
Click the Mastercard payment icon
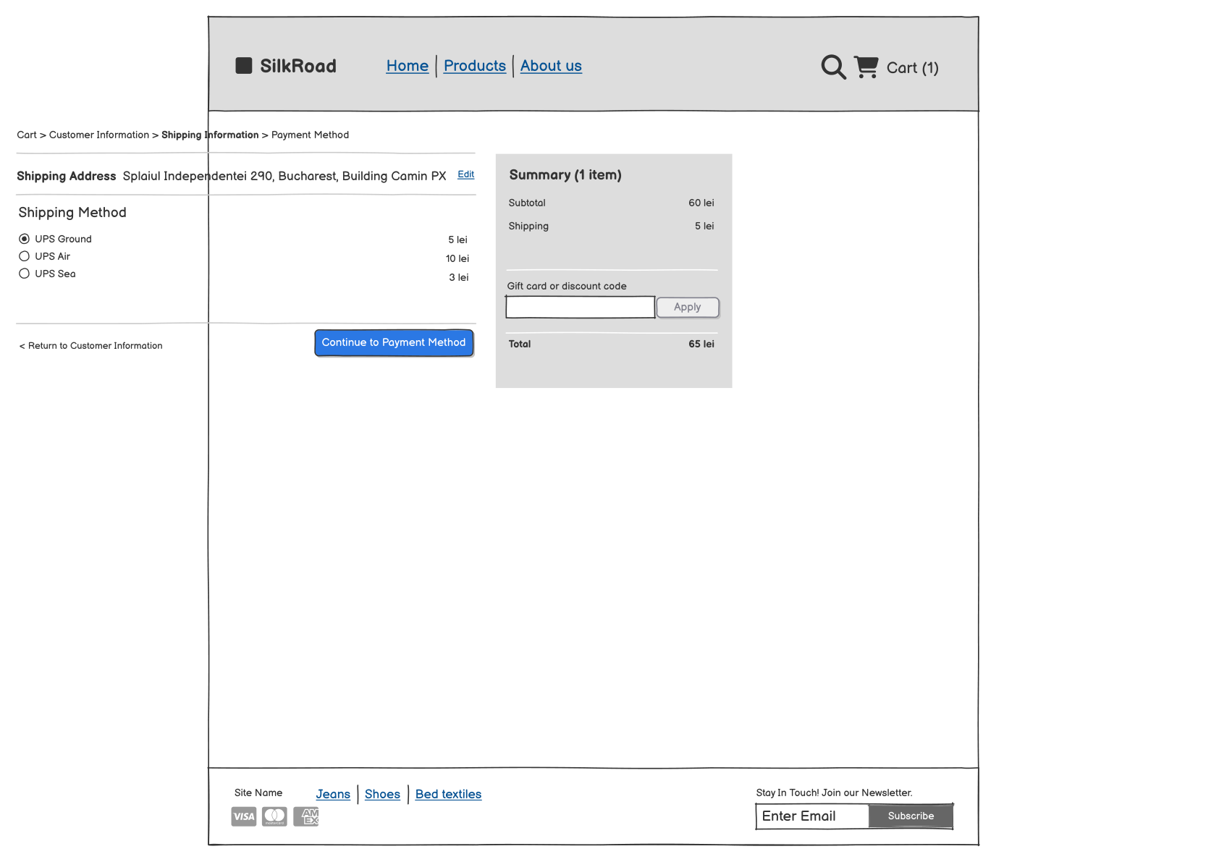[x=274, y=816]
